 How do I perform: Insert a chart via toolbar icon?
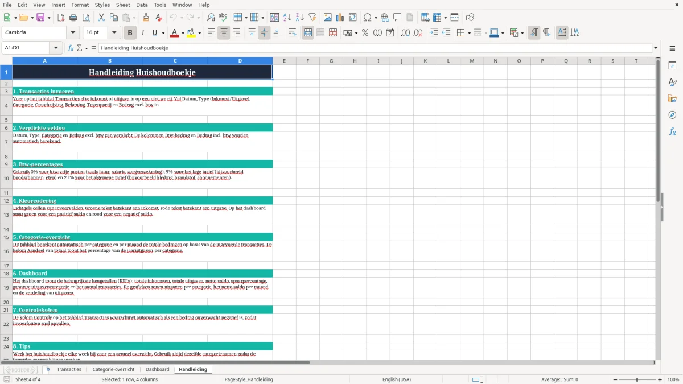point(340,18)
